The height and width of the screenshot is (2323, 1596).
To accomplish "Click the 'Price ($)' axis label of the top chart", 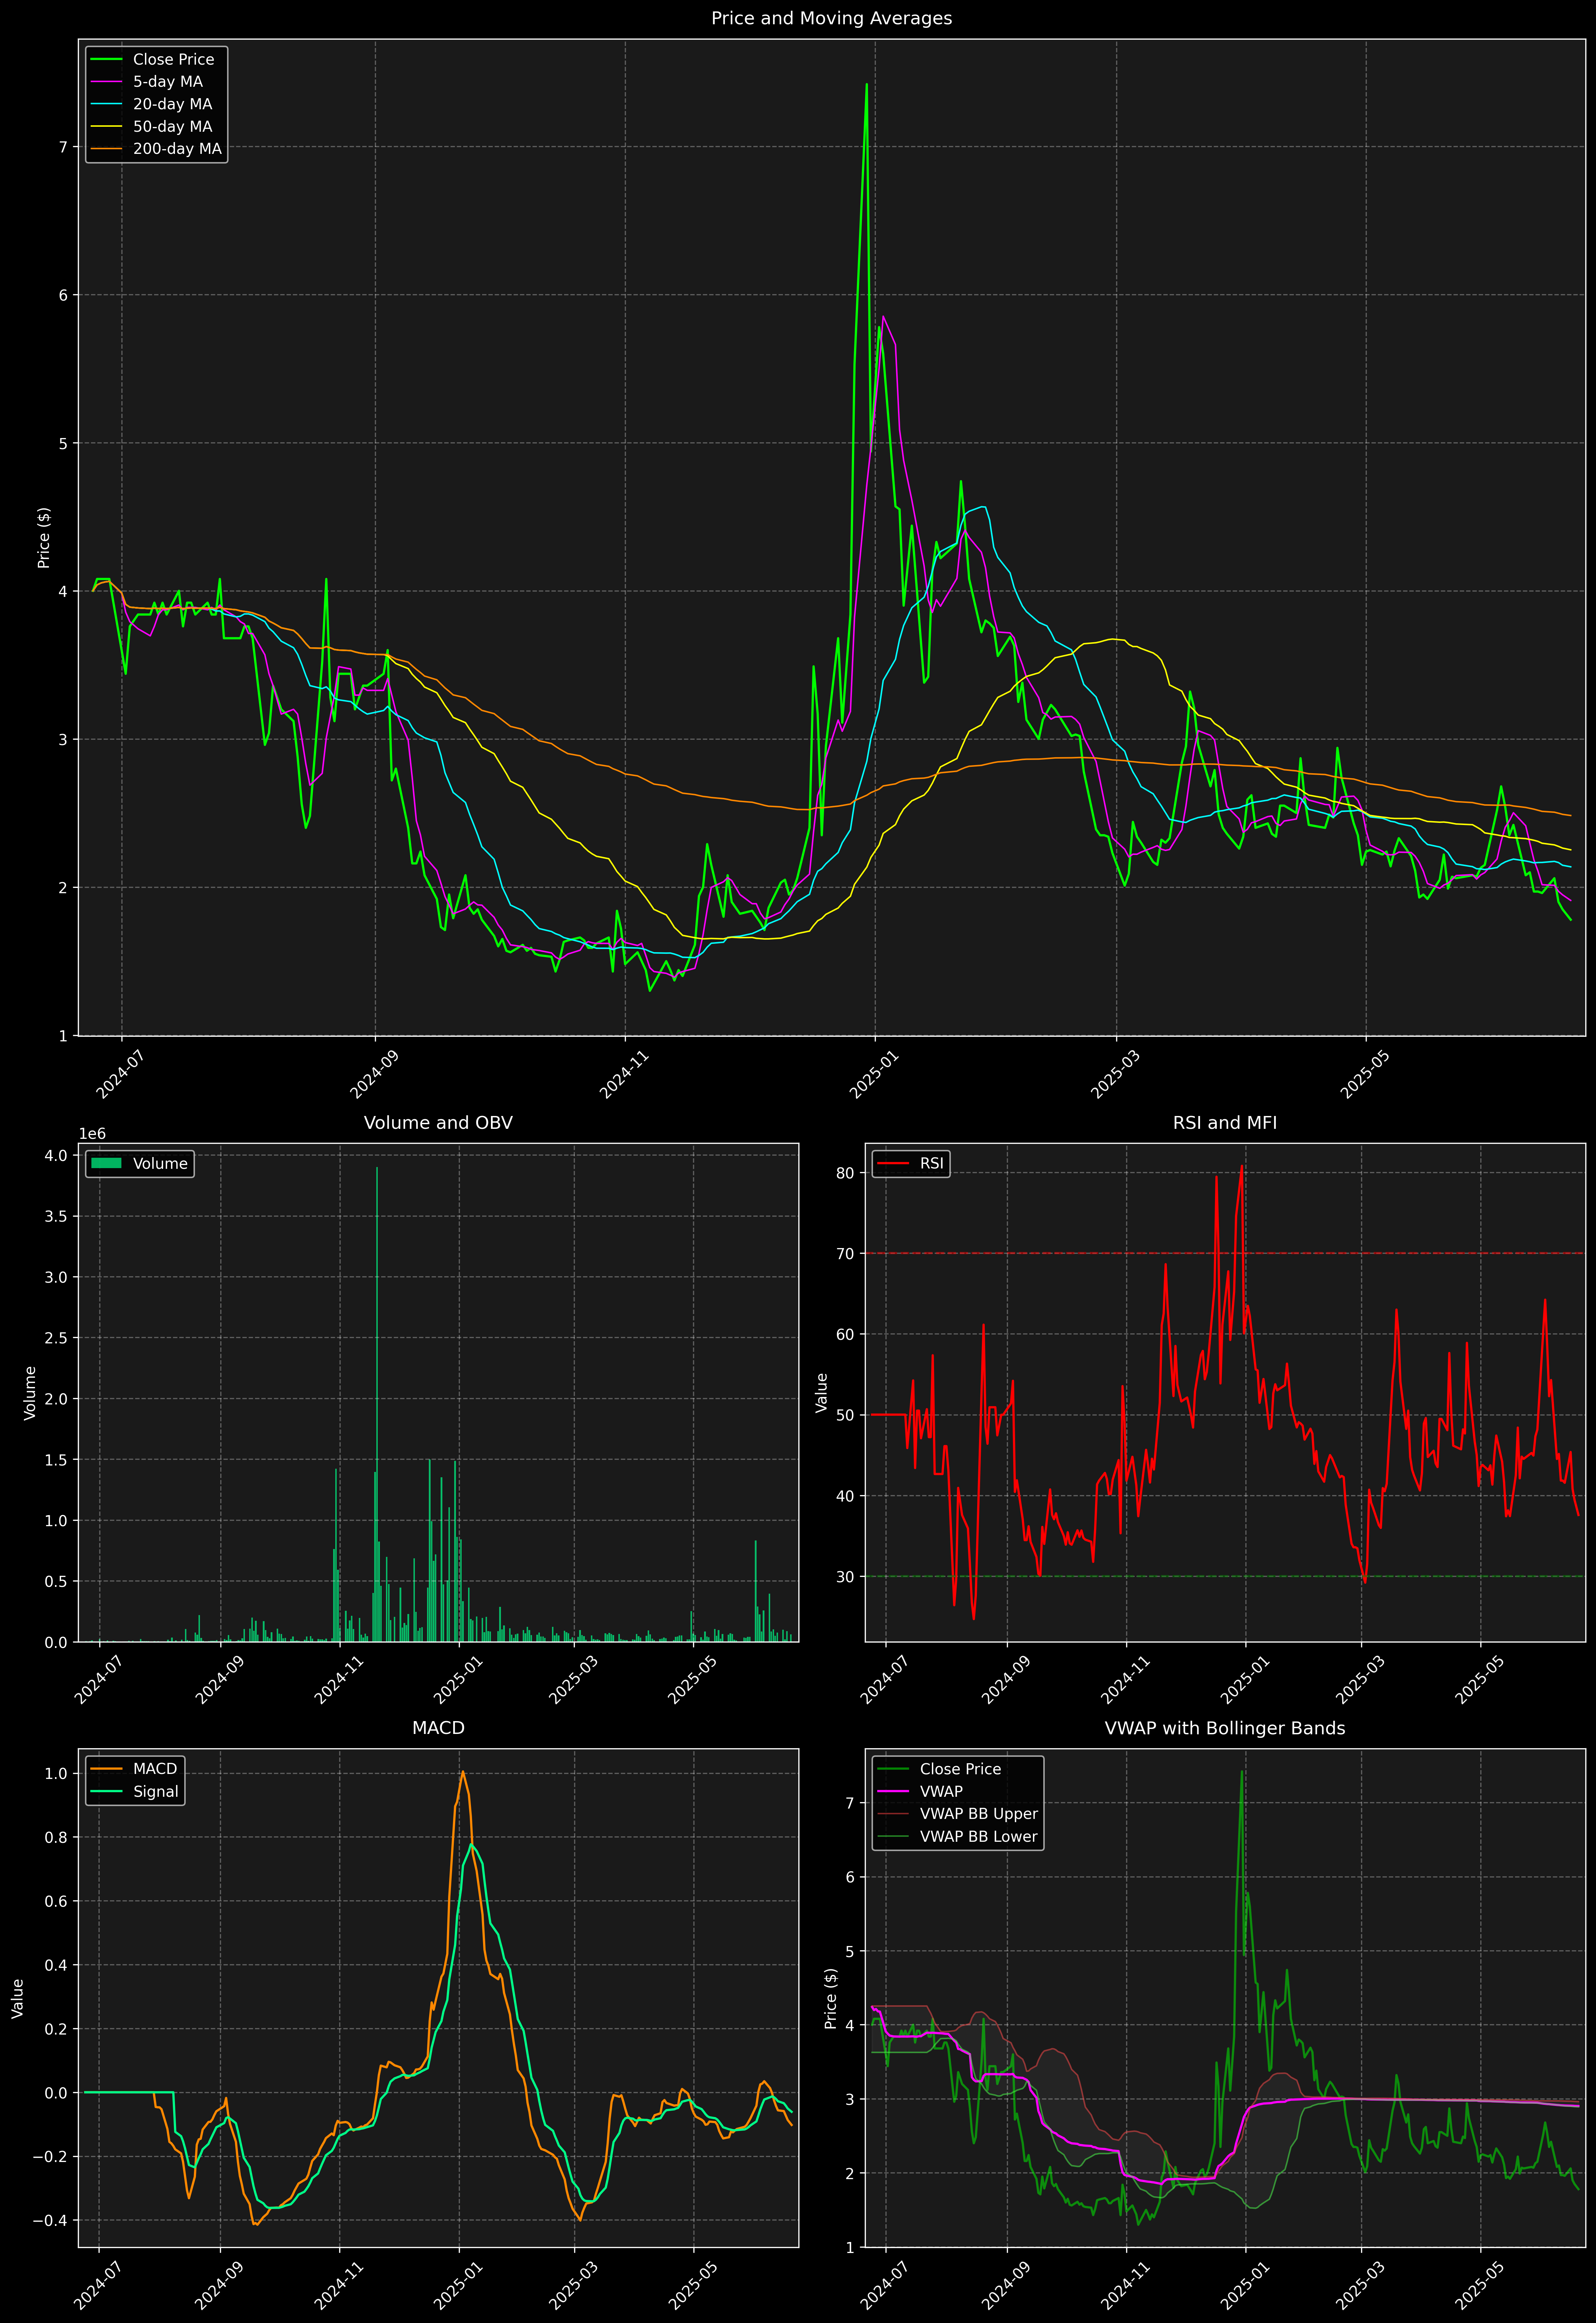I will (44, 538).
